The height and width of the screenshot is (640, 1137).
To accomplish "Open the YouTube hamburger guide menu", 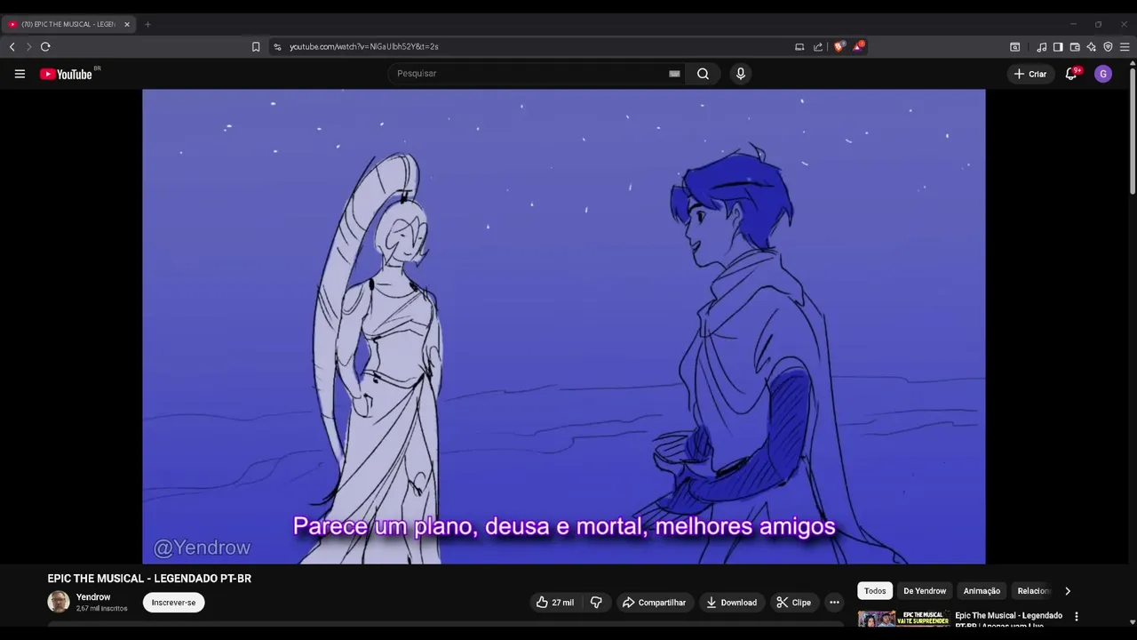I will pyautogui.click(x=20, y=74).
